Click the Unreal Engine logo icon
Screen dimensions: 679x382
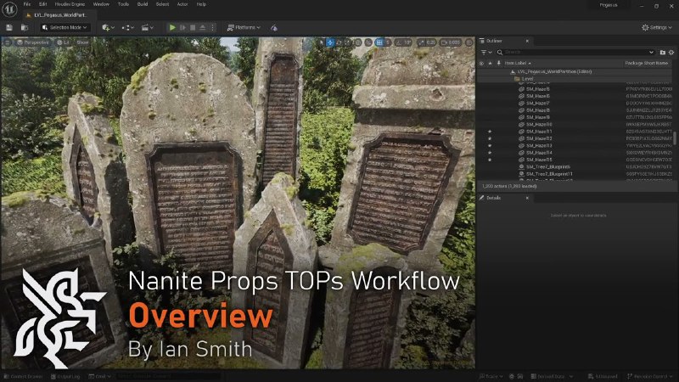click(x=9, y=8)
